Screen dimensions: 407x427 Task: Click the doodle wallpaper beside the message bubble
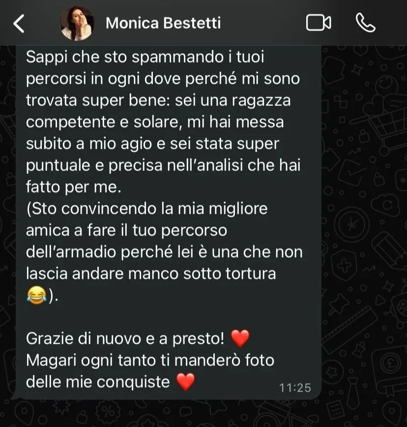coord(364,218)
